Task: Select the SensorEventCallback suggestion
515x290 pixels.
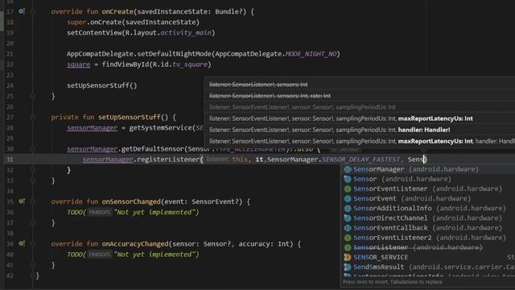Action: pyautogui.click(x=427, y=228)
